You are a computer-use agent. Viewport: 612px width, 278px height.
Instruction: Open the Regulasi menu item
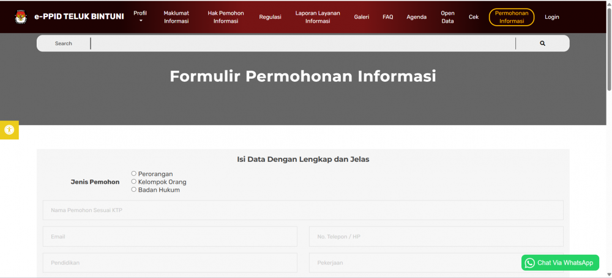(x=270, y=17)
